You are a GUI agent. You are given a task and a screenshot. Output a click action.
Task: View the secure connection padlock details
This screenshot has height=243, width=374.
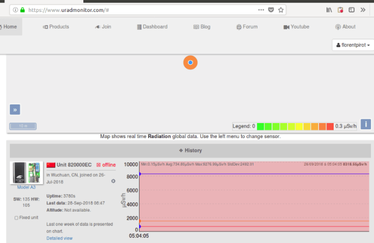tap(22, 10)
